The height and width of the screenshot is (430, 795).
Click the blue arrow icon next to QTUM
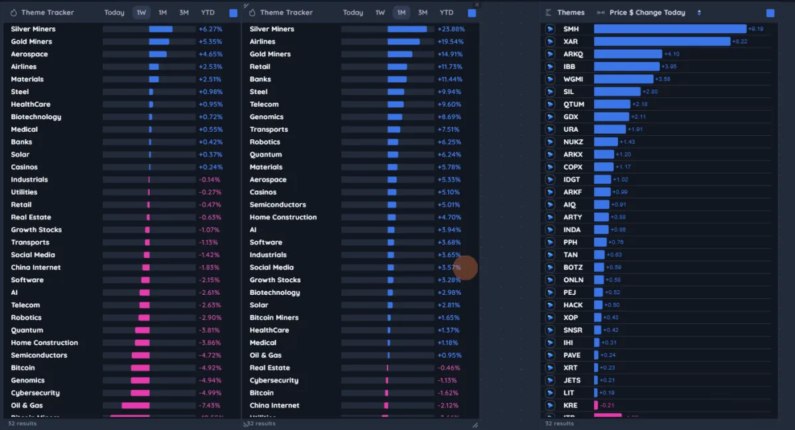click(x=549, y=104)
